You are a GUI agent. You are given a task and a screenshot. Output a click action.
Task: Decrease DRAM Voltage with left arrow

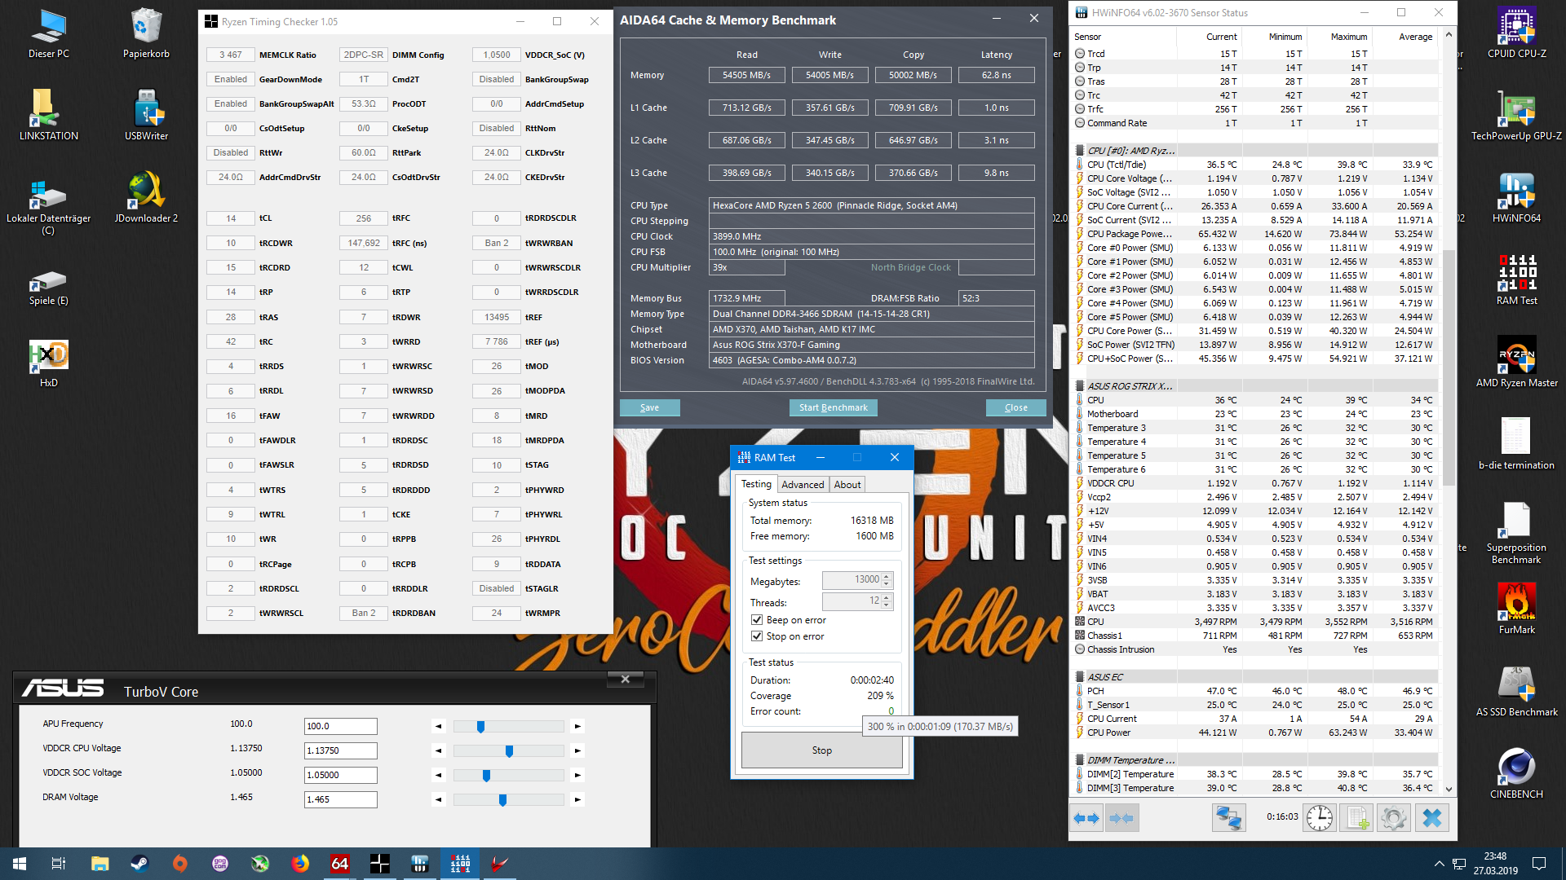(x=439, y=799)
